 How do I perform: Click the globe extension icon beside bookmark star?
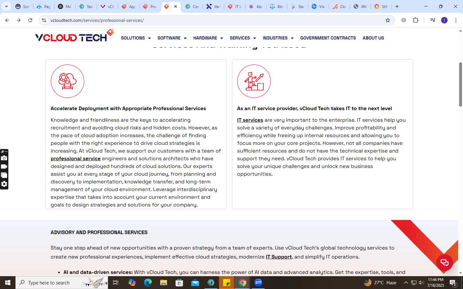point(404,20)
